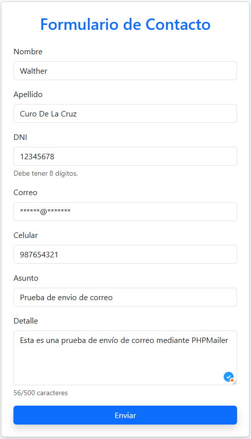Viewport: 251px width, 439px height.
Task: Focus the Nombre field containing Walther
Action: [125, 71]
